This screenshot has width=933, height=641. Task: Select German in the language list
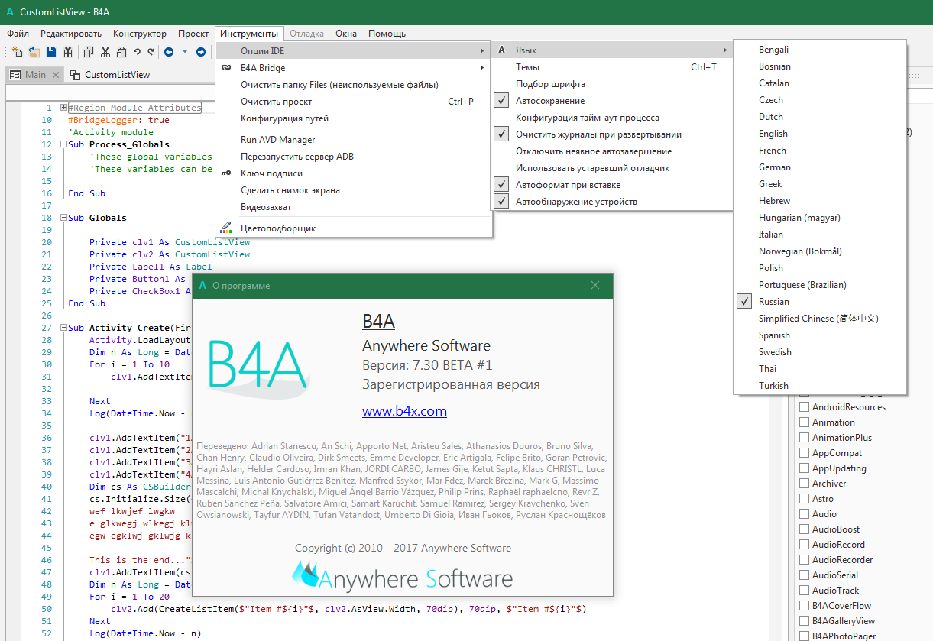(x=820, y=167)
